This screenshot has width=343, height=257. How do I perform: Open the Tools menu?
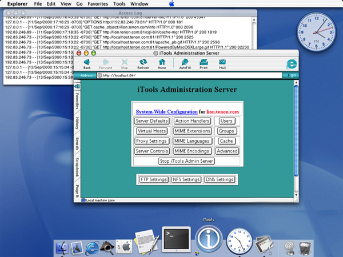click(119, 4)
